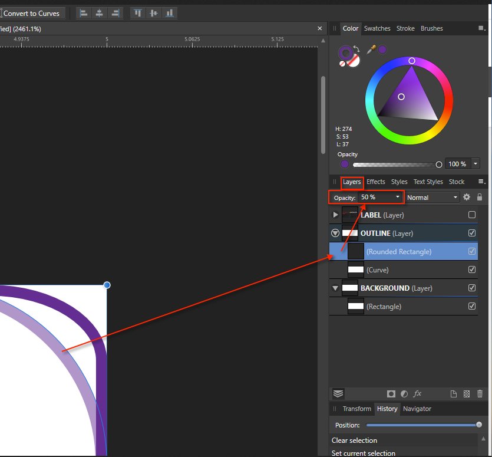The image size is (492, 457).
Task: Expand the LABEL layer group
Action: tap(335, 215)
